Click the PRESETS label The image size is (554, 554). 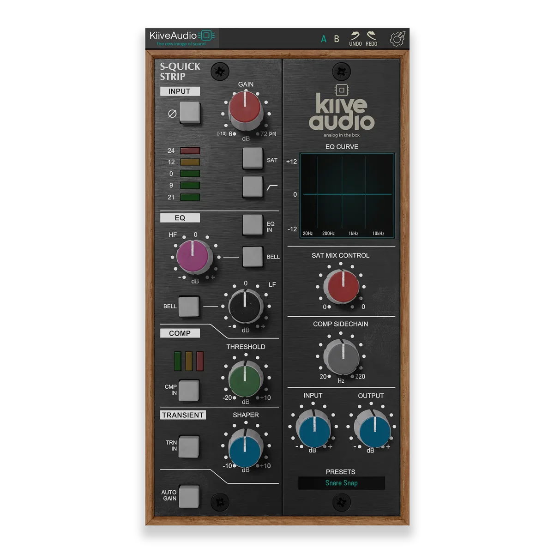tap(341, 472)
